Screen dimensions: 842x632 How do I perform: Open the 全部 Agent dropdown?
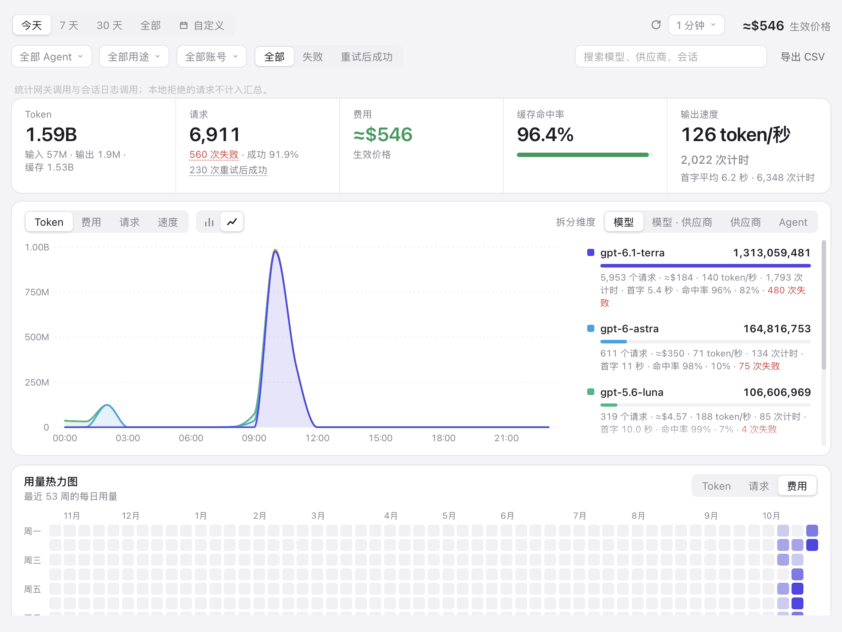(x=52, y=56)
